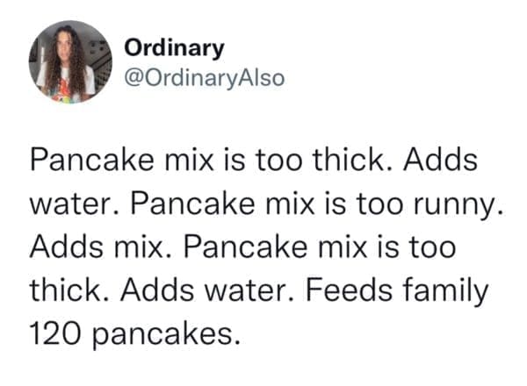The image size is (527, 386).
Task: Open the Ordinary display name
Action: click(175, 47)
